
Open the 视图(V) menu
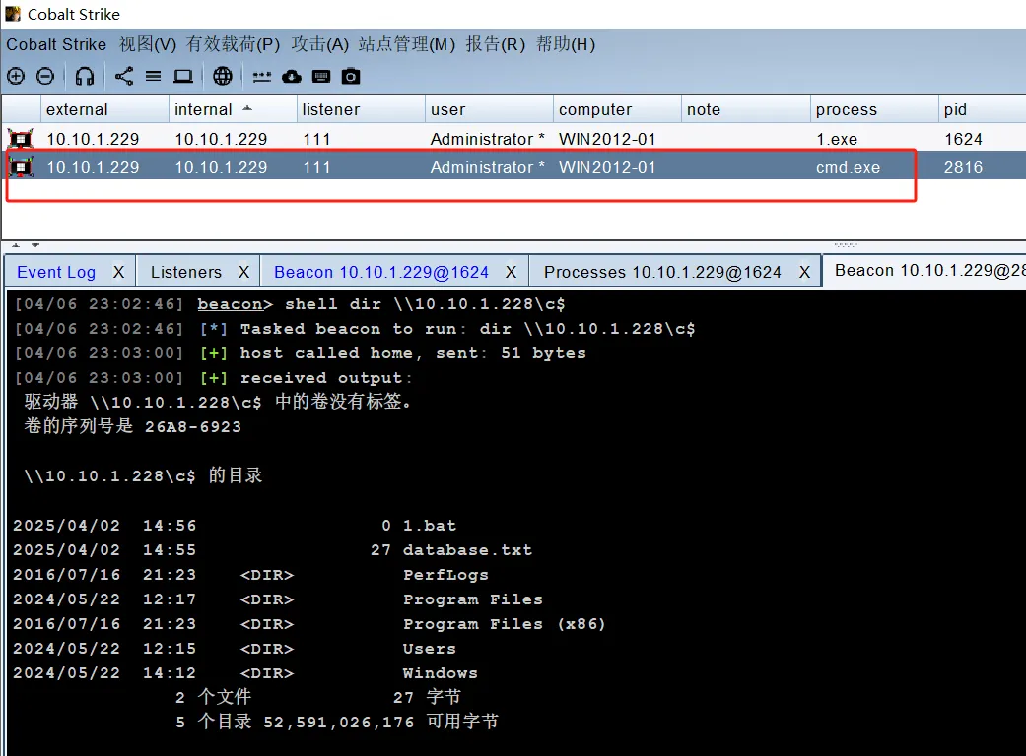(148, 44)
